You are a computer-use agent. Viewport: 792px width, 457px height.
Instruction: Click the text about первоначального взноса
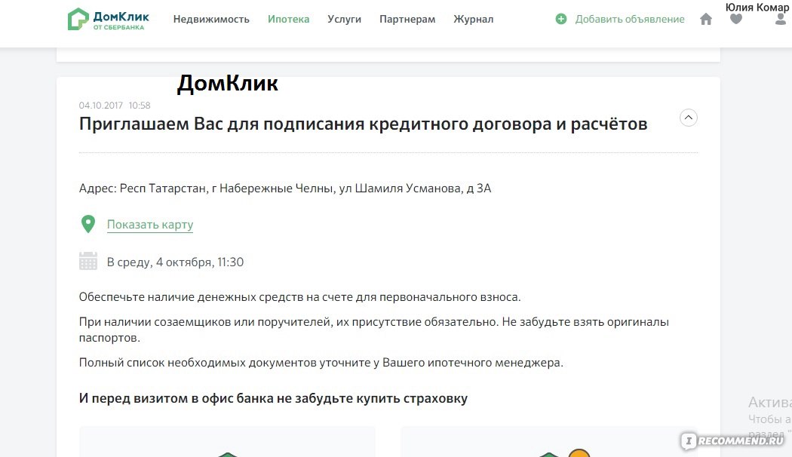299,297
